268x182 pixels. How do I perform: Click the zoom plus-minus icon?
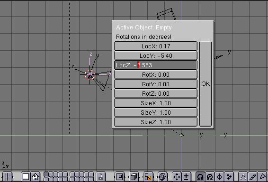186,176
